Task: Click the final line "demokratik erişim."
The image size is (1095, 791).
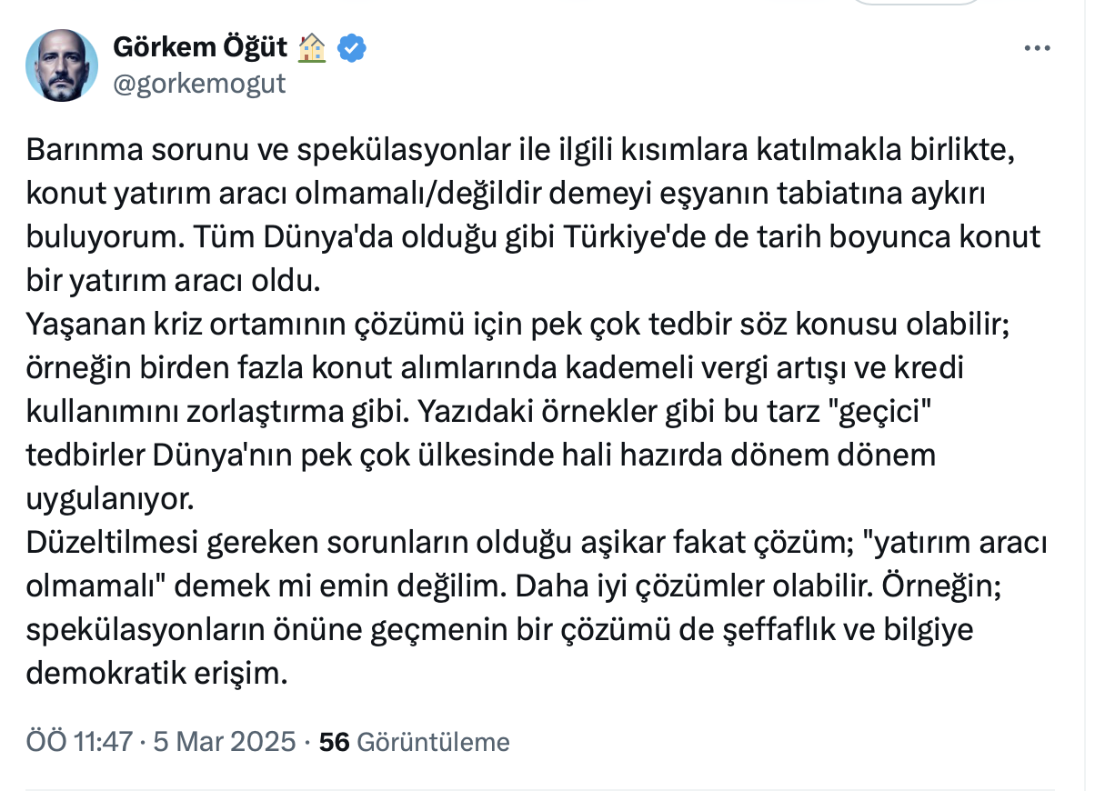Action: click(158, 675)
